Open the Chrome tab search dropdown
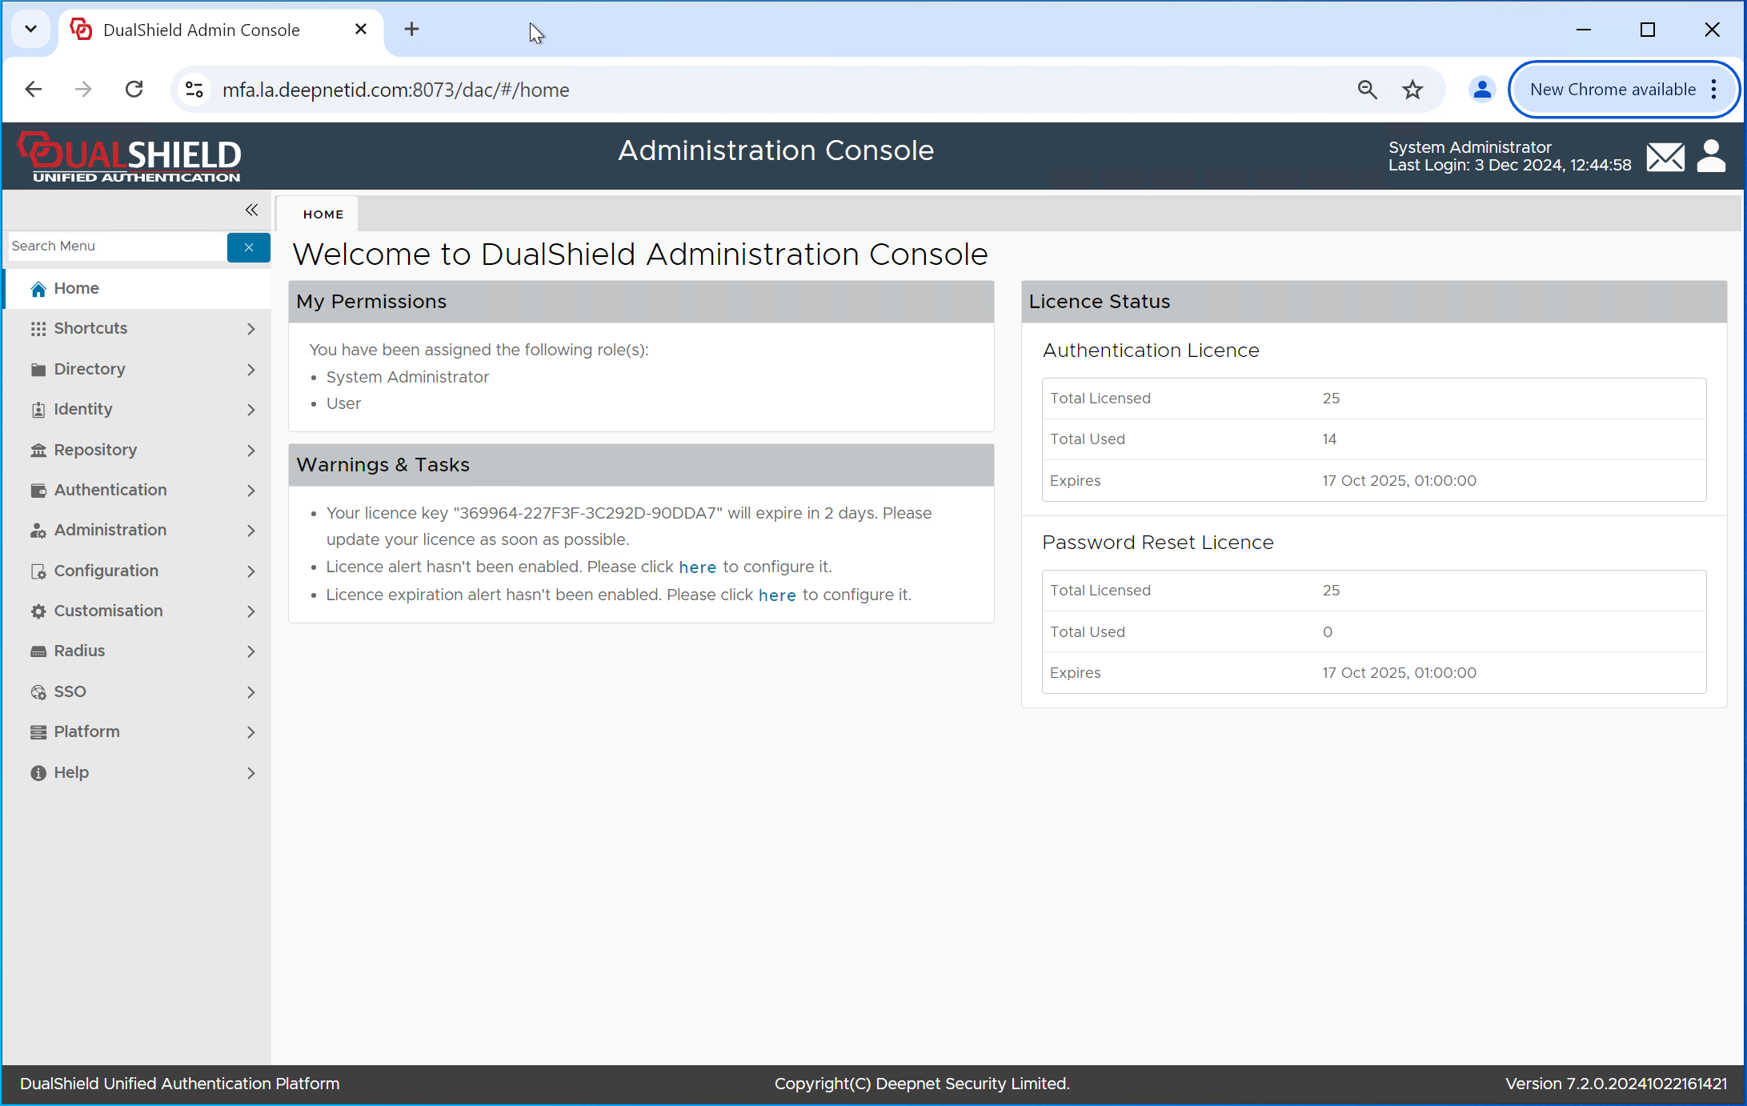 (30, 30)
